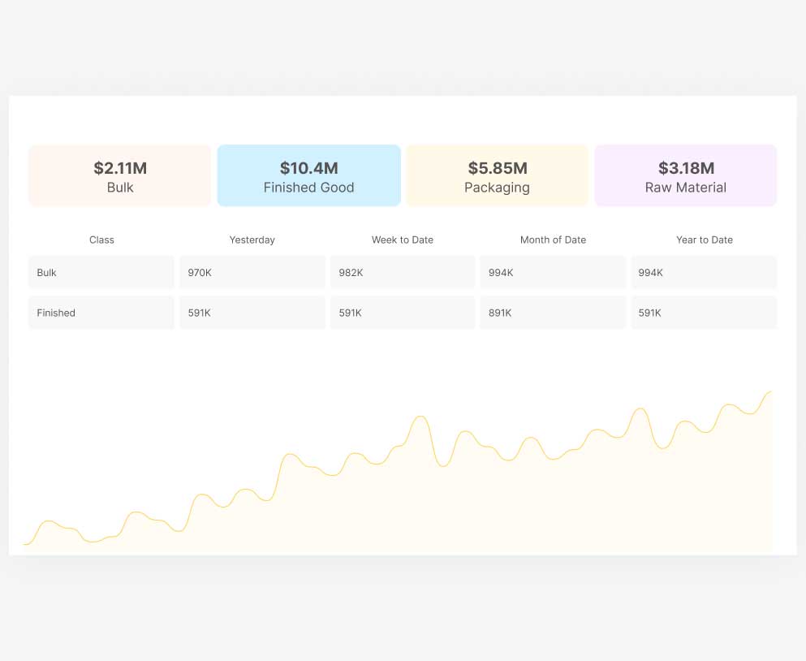Image resolution: width=806 pixels, height=661 pixels.
Task: Select Bulk's Year to Date 994K cell
Action: pos(704,273)
